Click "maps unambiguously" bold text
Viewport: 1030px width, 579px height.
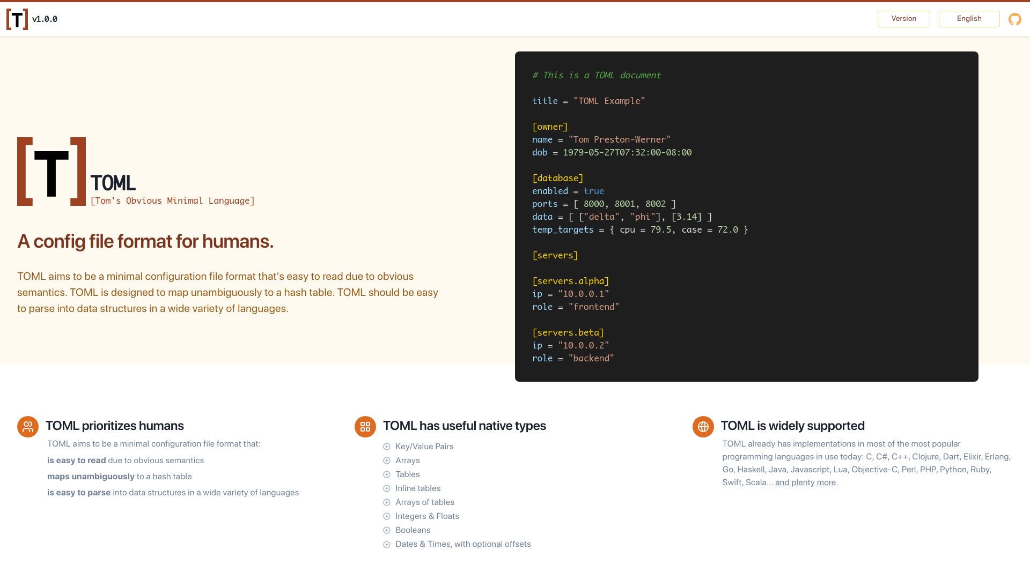coord(91,477)
